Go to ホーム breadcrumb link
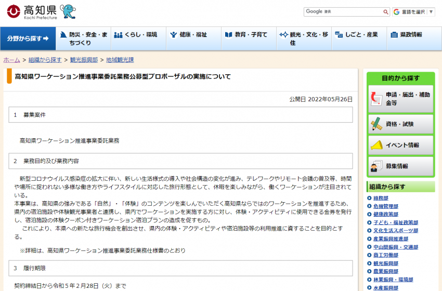The width and height of the screenshot is (442, 291). tap(11, 60)
